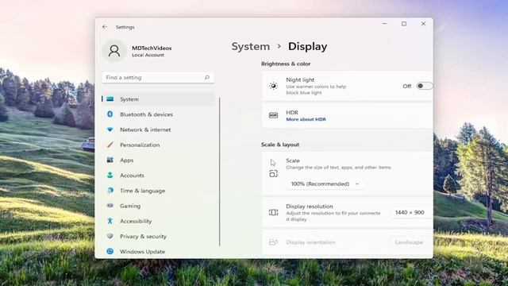The image size is (508, 286).
Task: Click the MDTechVideos account name
Action: 152,48
